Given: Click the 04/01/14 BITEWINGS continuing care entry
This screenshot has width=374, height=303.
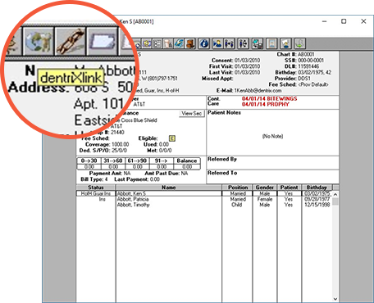Looking at the screenshot, I should pyautogui.click(x=269, y=98).
